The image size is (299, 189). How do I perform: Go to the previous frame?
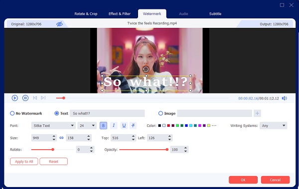point(35,98)
